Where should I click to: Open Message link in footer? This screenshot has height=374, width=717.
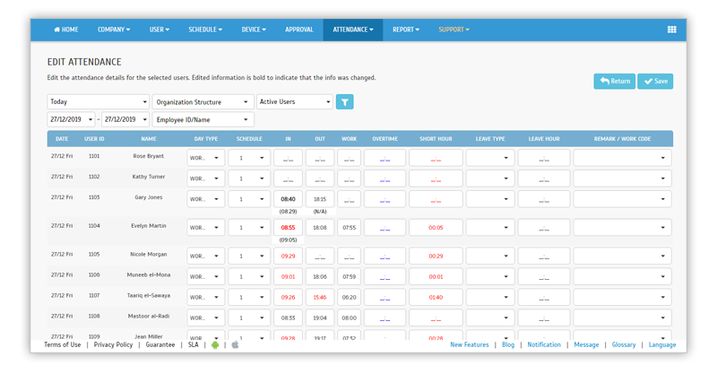coord(586,344)
